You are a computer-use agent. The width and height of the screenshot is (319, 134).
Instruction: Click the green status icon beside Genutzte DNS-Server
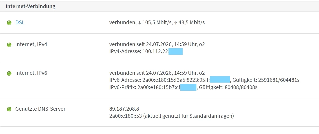[9, 109]
